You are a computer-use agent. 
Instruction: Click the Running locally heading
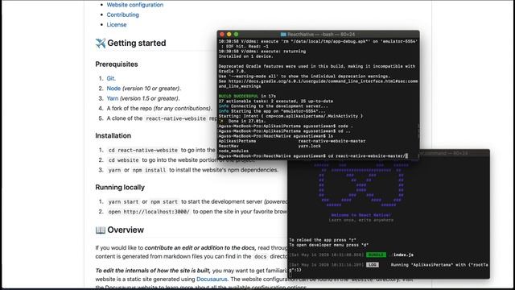120,187
